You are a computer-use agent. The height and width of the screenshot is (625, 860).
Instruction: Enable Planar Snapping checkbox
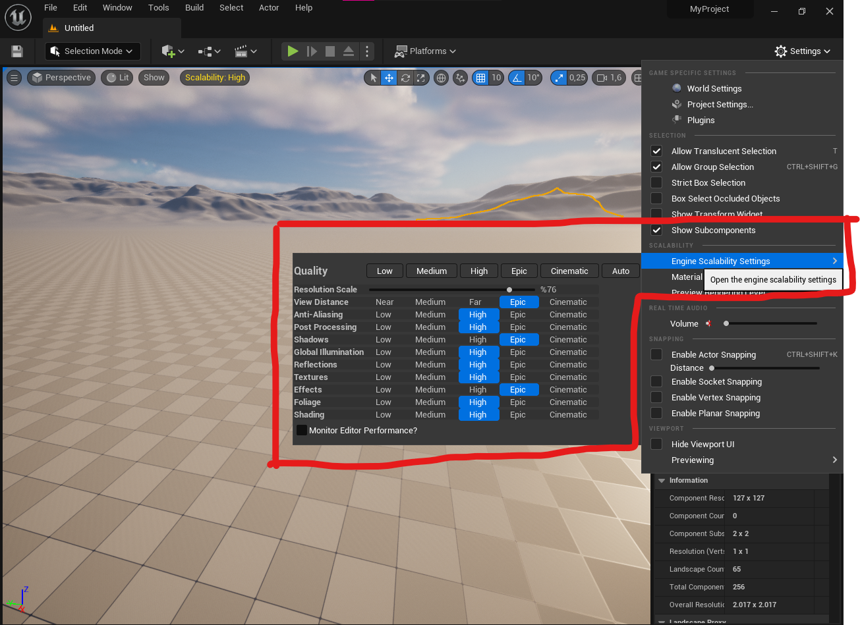click(656, 413)
